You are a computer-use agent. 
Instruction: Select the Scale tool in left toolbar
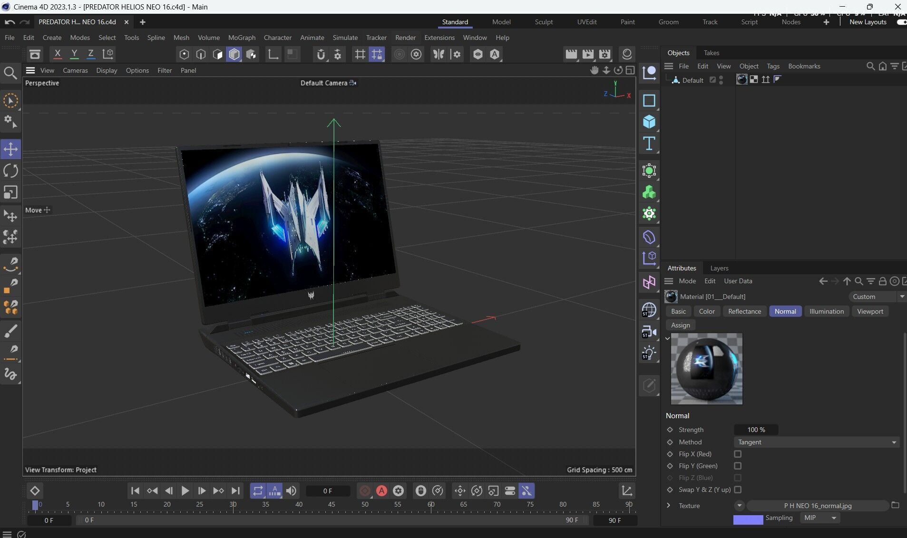[10, 192]
